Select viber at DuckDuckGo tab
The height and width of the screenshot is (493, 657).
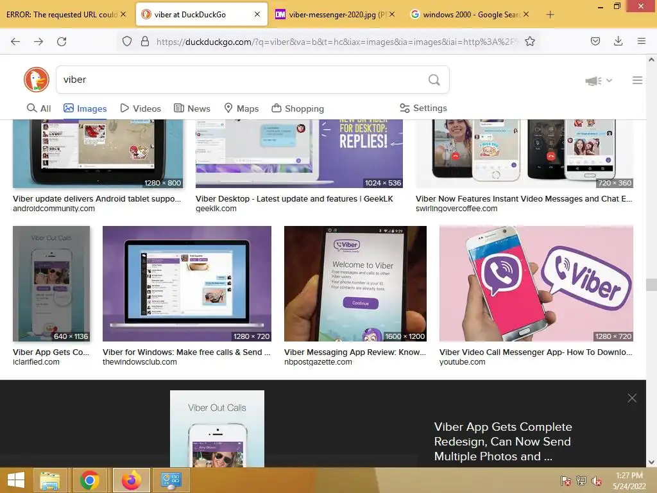click(190, 14)
